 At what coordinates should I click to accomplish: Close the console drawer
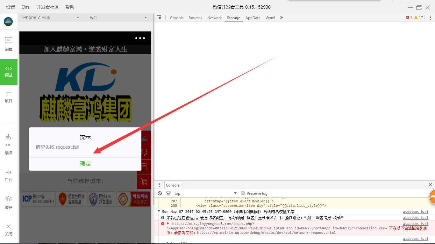430,185
